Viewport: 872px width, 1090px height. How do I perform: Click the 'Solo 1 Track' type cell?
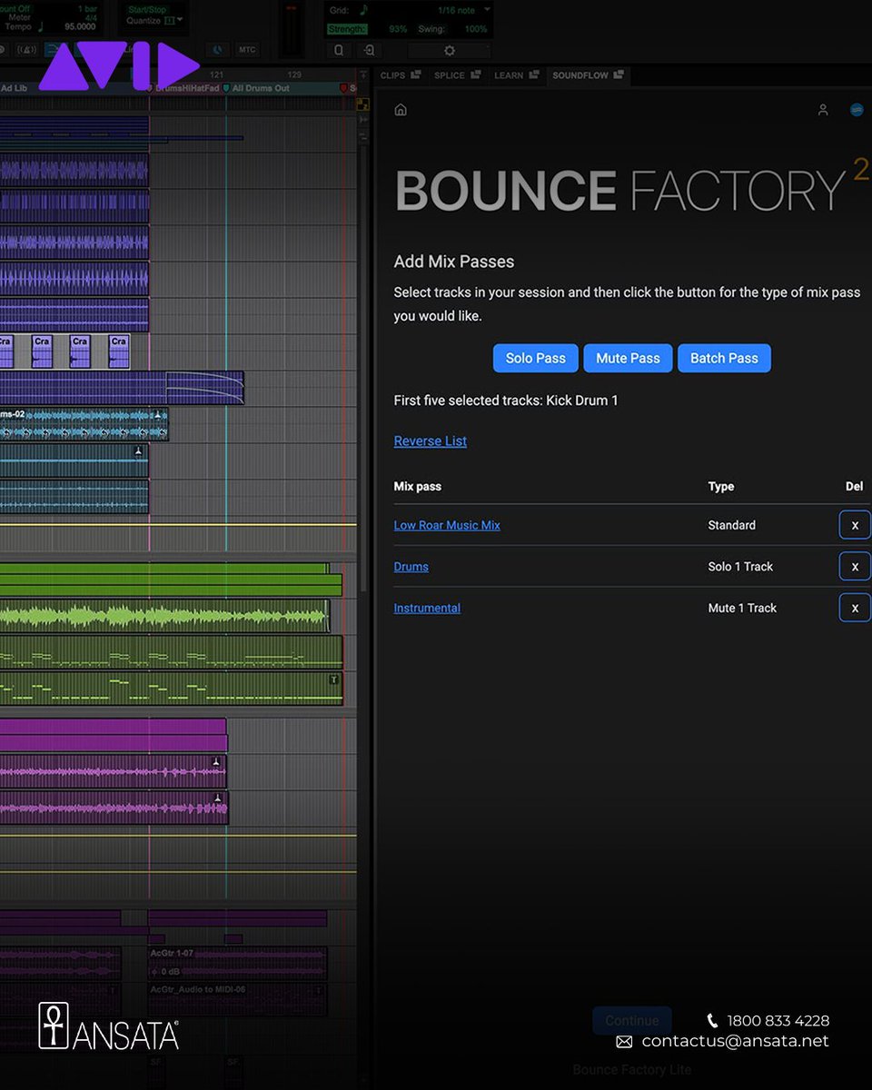pyautogui.click(x=740, y=567)
